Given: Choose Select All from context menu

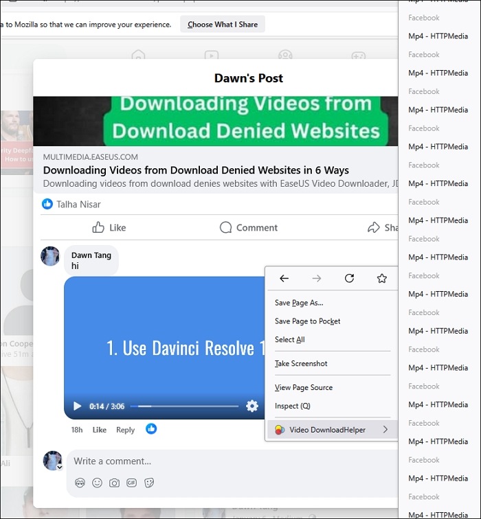Looking at the screenshot, I should (289, 340).
